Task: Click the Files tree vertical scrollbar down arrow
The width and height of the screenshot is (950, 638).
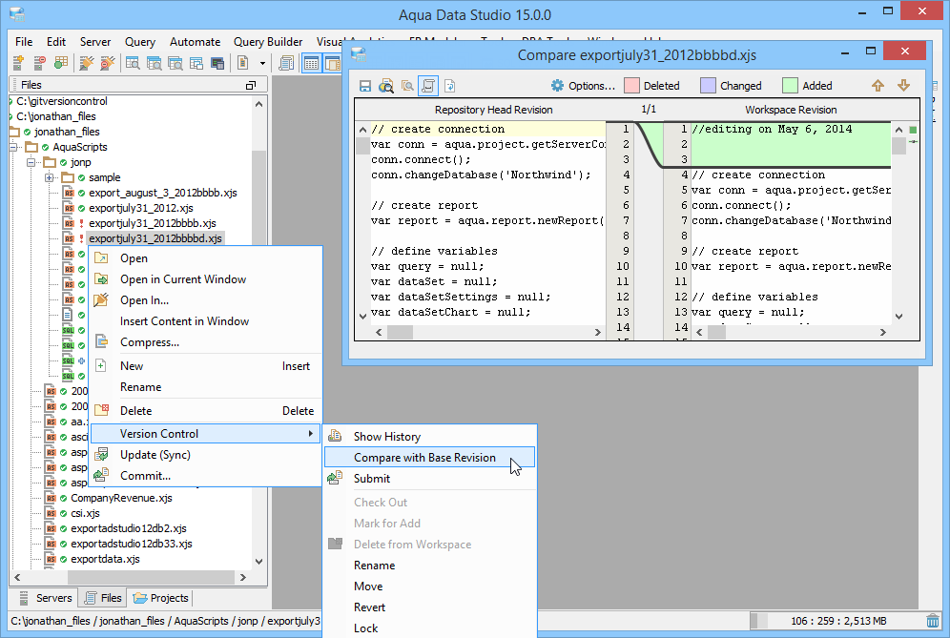Action: [259, 561]
